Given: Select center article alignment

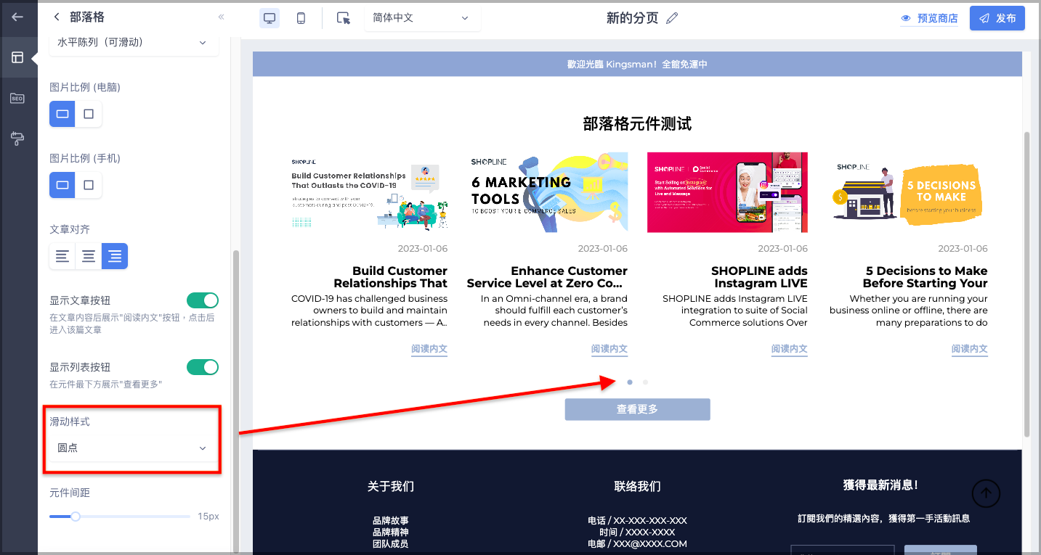Looking at the screenshot, I should point(89,256).
